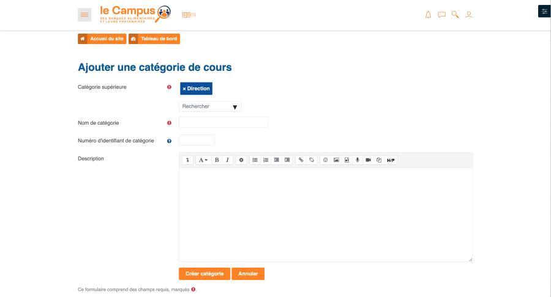Screen dimensions: 551x297
Task: Open the paragraph styles dropdown
Action: click(x=202, y=160)
